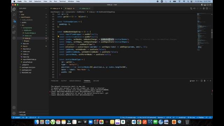Screen dimensions: 224x126
Task: Open editor More Actions ellipsis
Action: click(210, 8)
